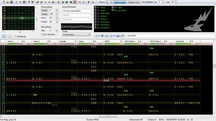Click the add frame toolbar icon
216x121 pixels.
[37, 2]
